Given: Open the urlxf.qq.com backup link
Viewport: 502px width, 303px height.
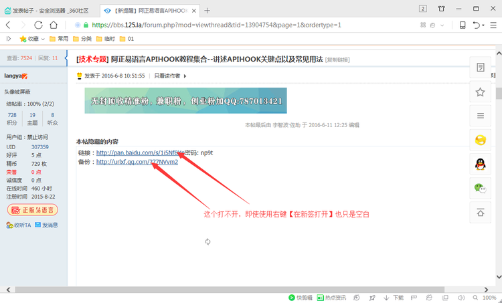Looking at the screenshot, I should point(137,162).
